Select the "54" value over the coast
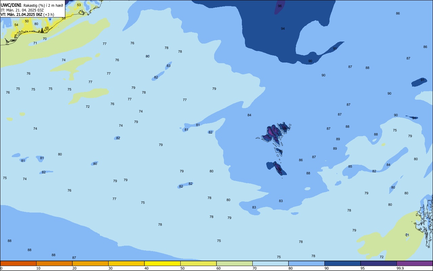The width and height of the screenshot is (433, 271). coord(16,25)
